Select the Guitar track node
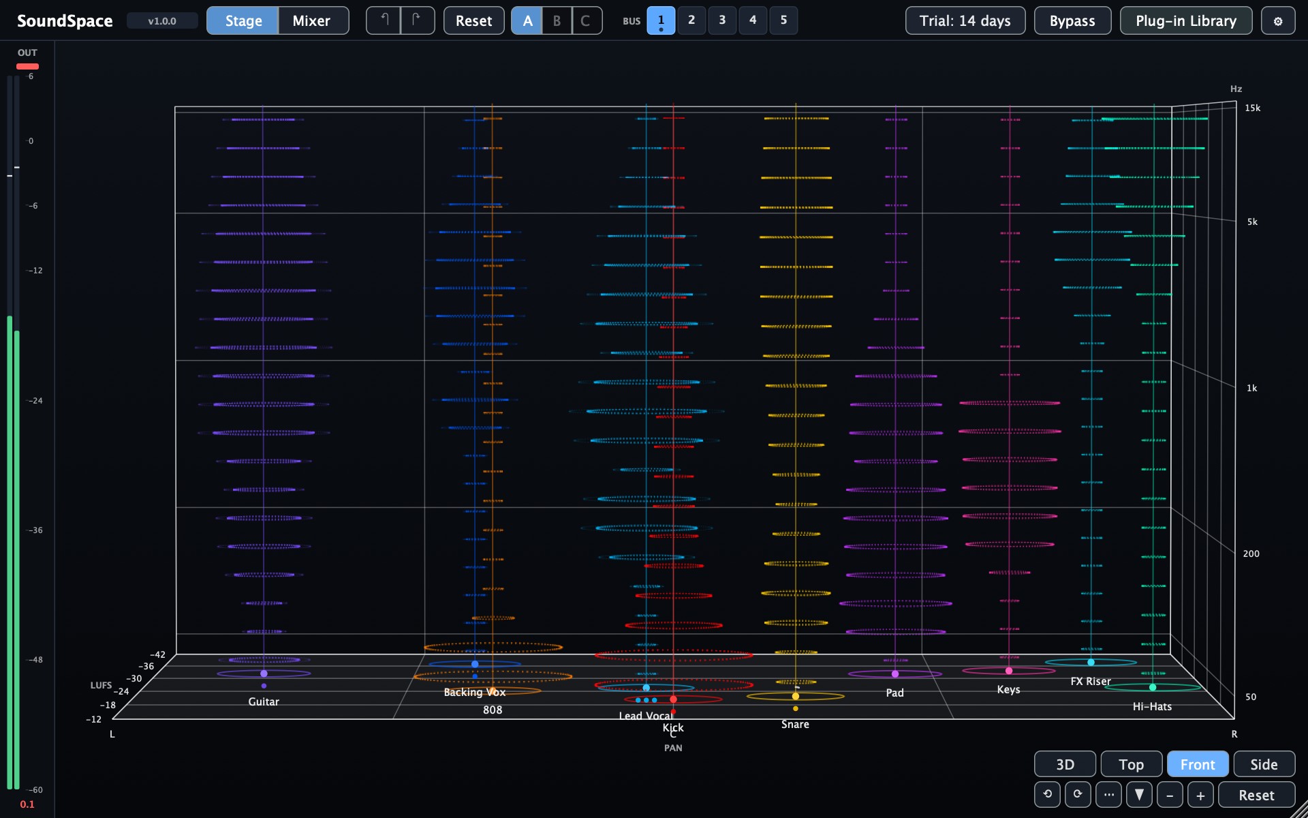Screen dimensions: 1308x818 tap(264, 673)
